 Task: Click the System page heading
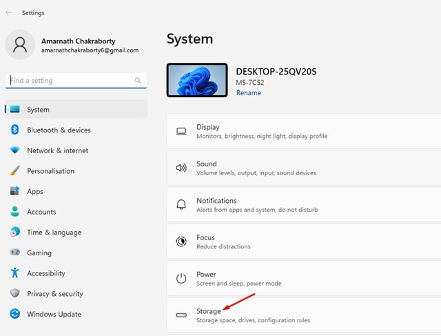point(190,39)
